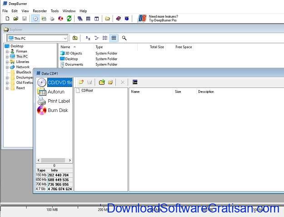The width and height of the screenshot is (284, 217).
Task: Click right arrow of Data CD sidebar scrollbar
Action: [x=70, y=160]
